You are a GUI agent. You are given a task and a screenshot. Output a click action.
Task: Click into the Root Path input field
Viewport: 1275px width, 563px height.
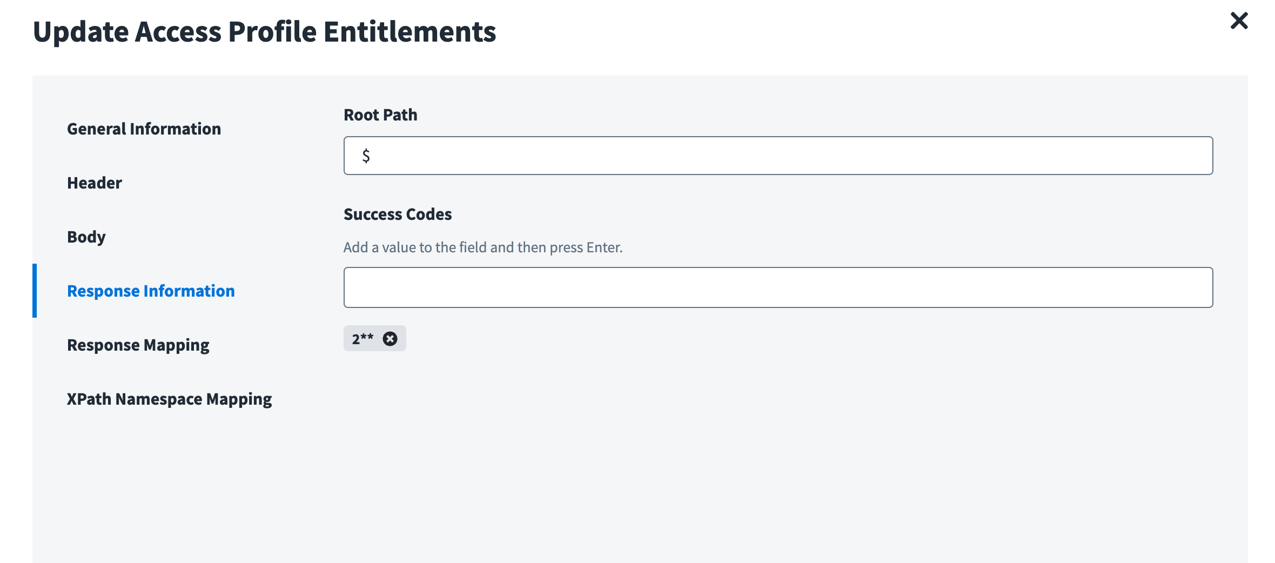(778, 156)
